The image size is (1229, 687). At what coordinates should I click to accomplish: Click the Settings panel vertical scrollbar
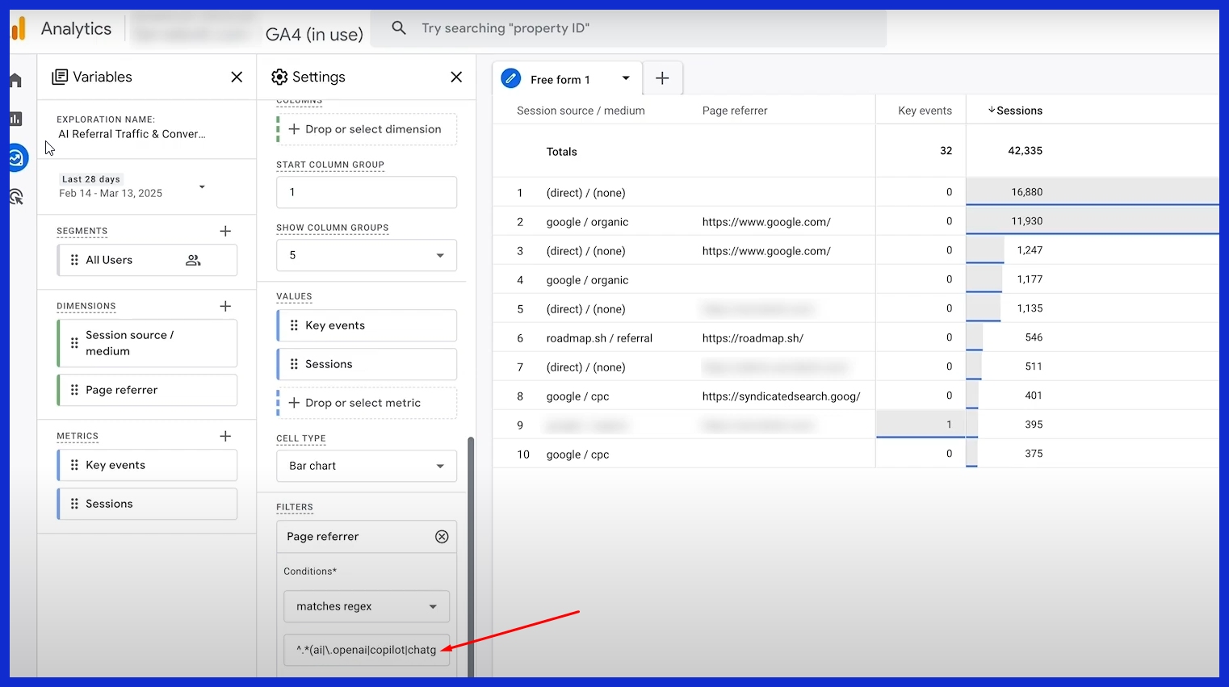tap(471, 557)
